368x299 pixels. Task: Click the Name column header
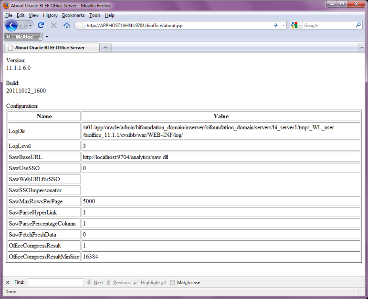click(x=44, y=116)
